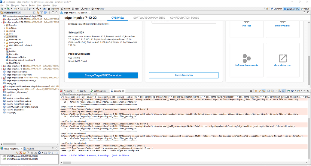Expand the gecko_sdk_4.0.2 folder

point(5,42)
